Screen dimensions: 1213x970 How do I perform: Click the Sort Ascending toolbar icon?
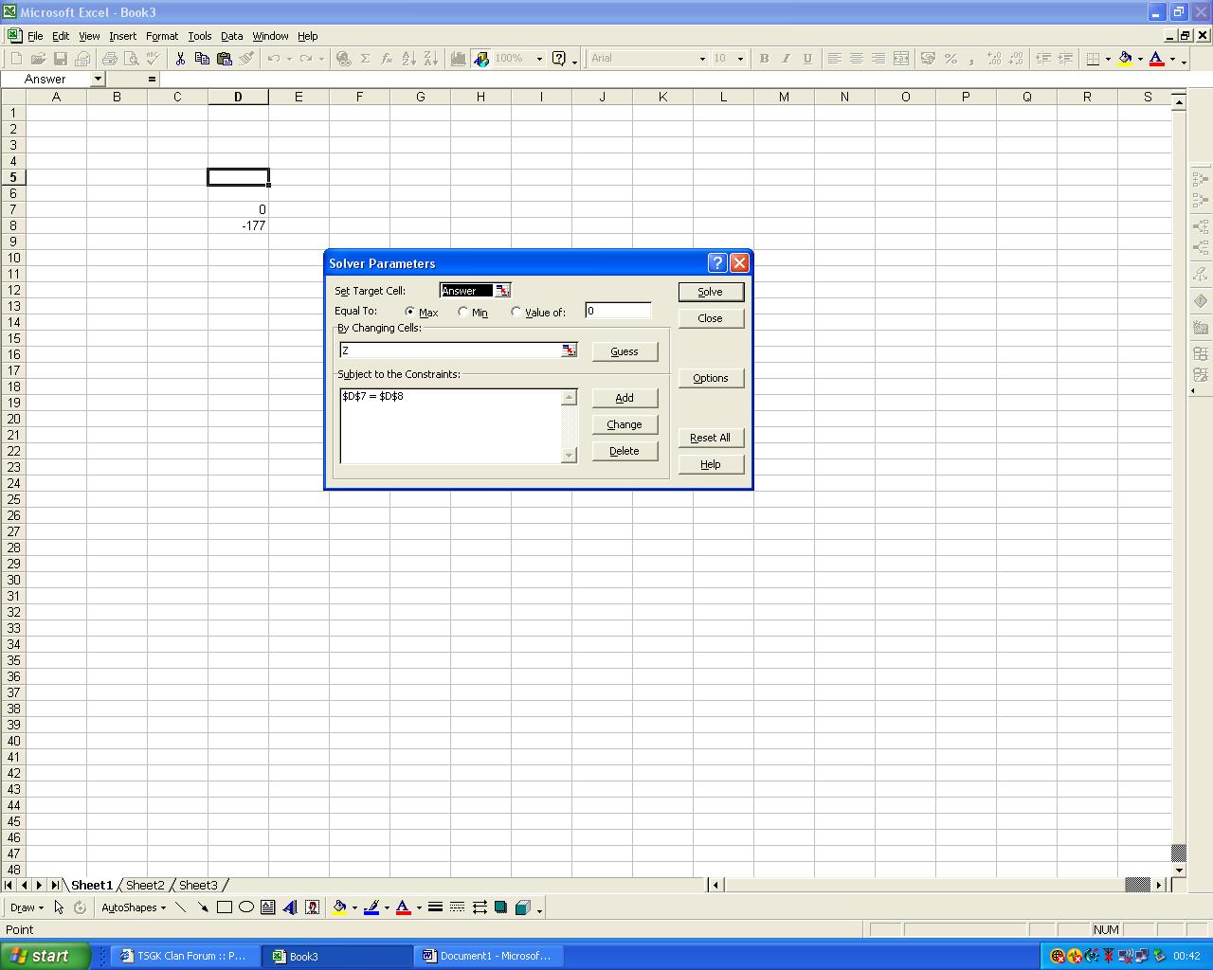pos(409,59)
